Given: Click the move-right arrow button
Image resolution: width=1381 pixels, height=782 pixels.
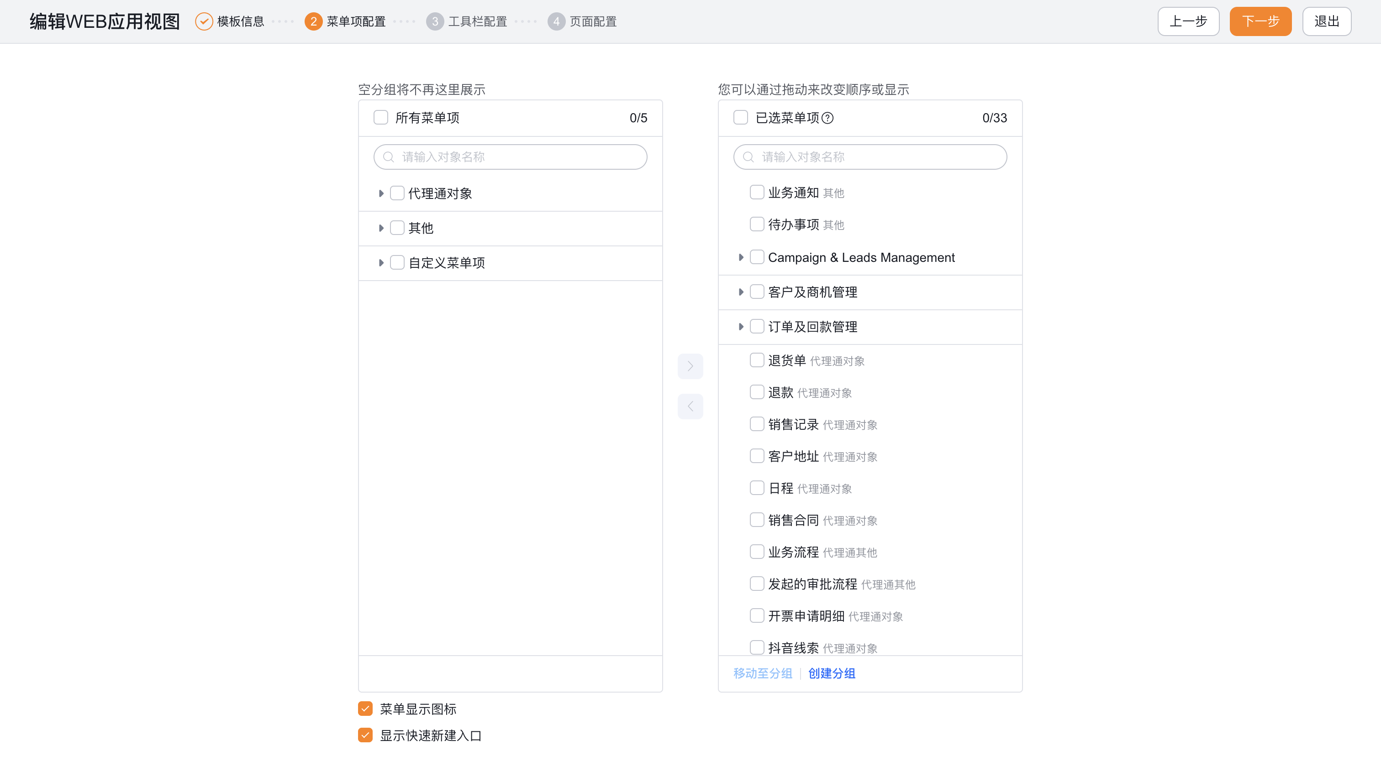Looking at the screenshot, I should point(690,366).
